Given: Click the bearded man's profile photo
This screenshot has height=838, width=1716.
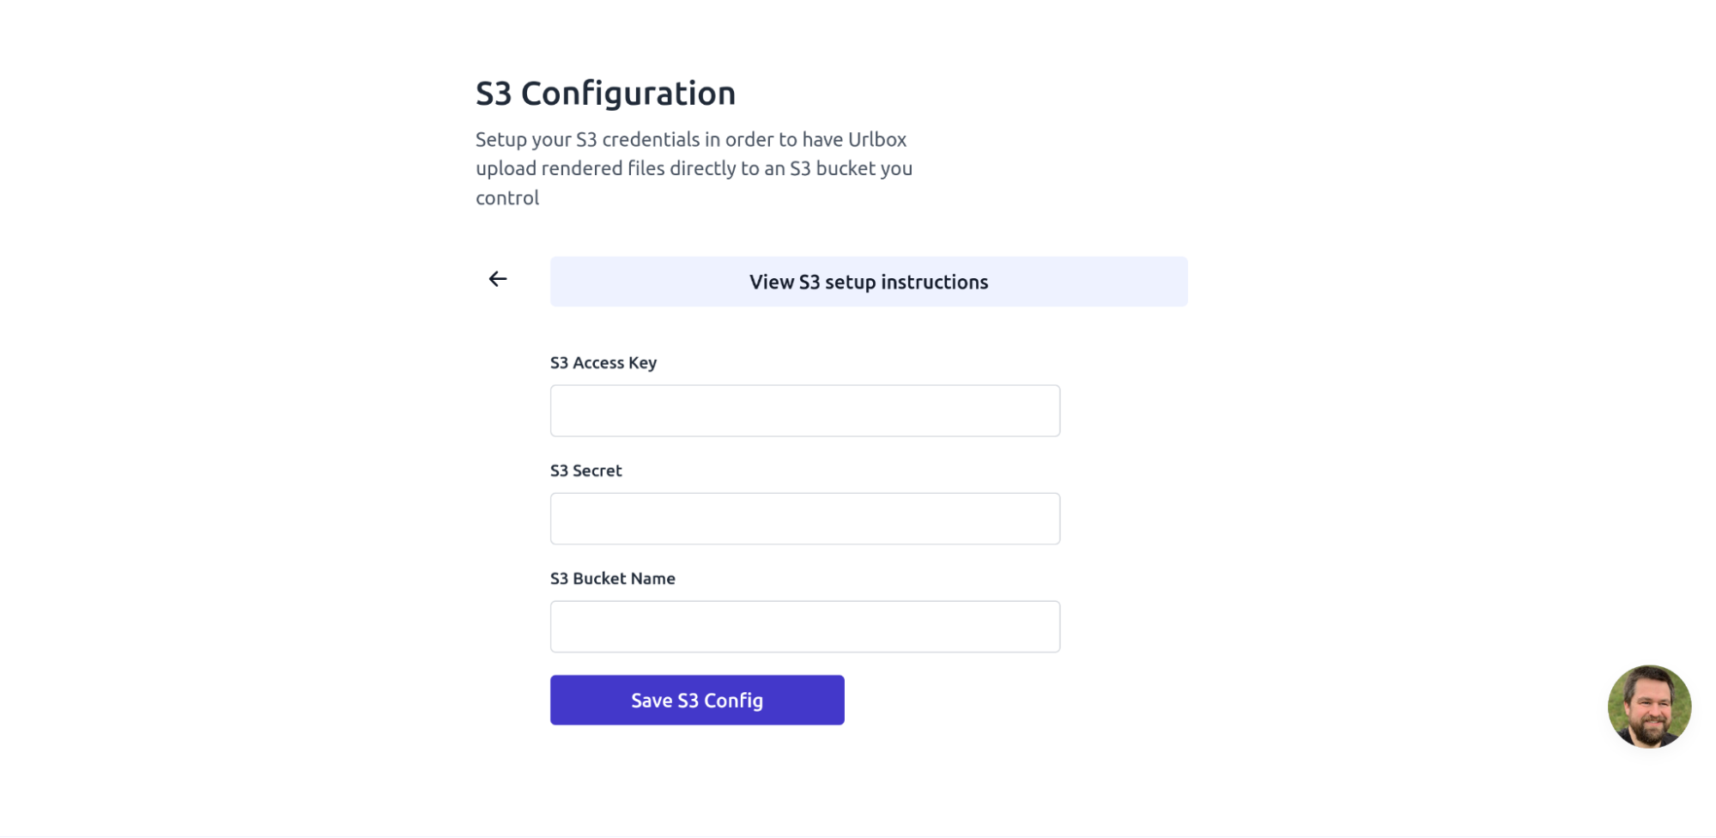Looking at the screenshot, I should point(1648,706).
